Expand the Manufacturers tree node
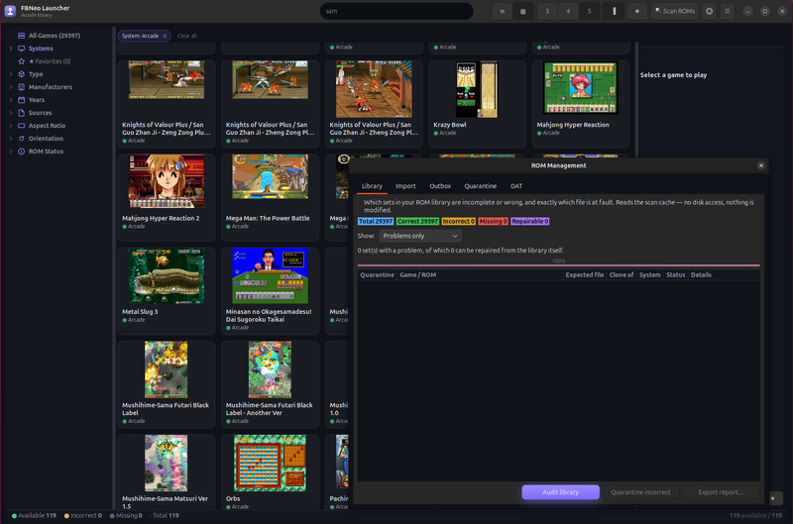The height and width of the screenshot is (524, 793). pos(11,87)
